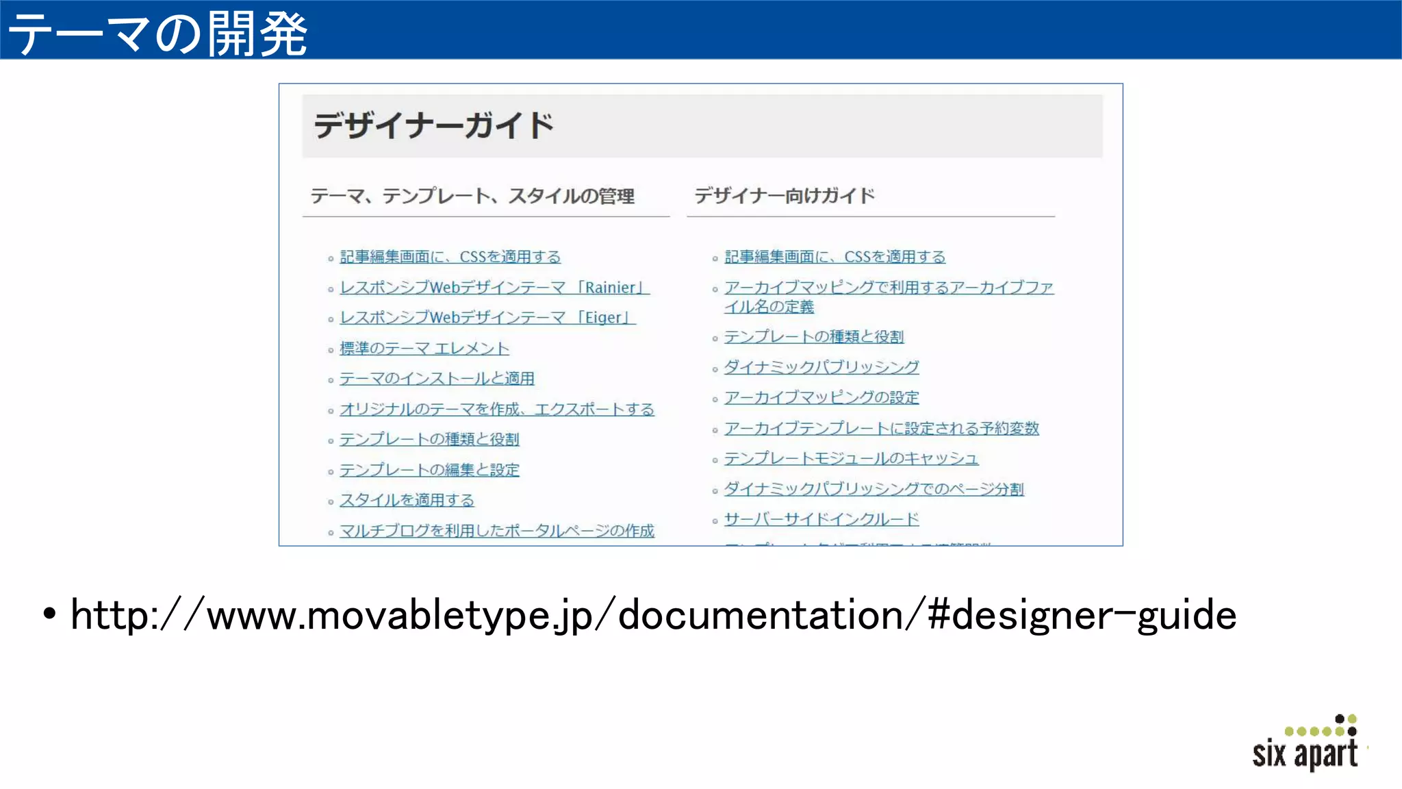
Task: Open the Rainier responsive theme link
Action: tap(494, 288)
